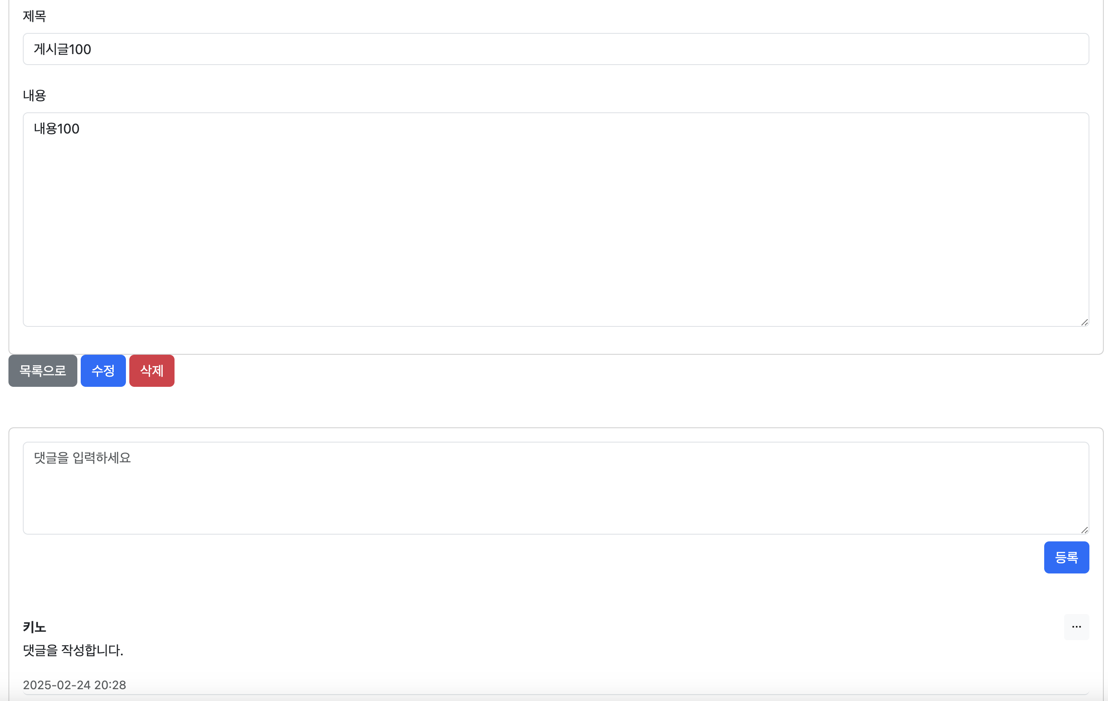Image resolution: width=1108 pixels, height=701 pixels.
Task: Click the red 삭제 button
Action: [151, 370]
